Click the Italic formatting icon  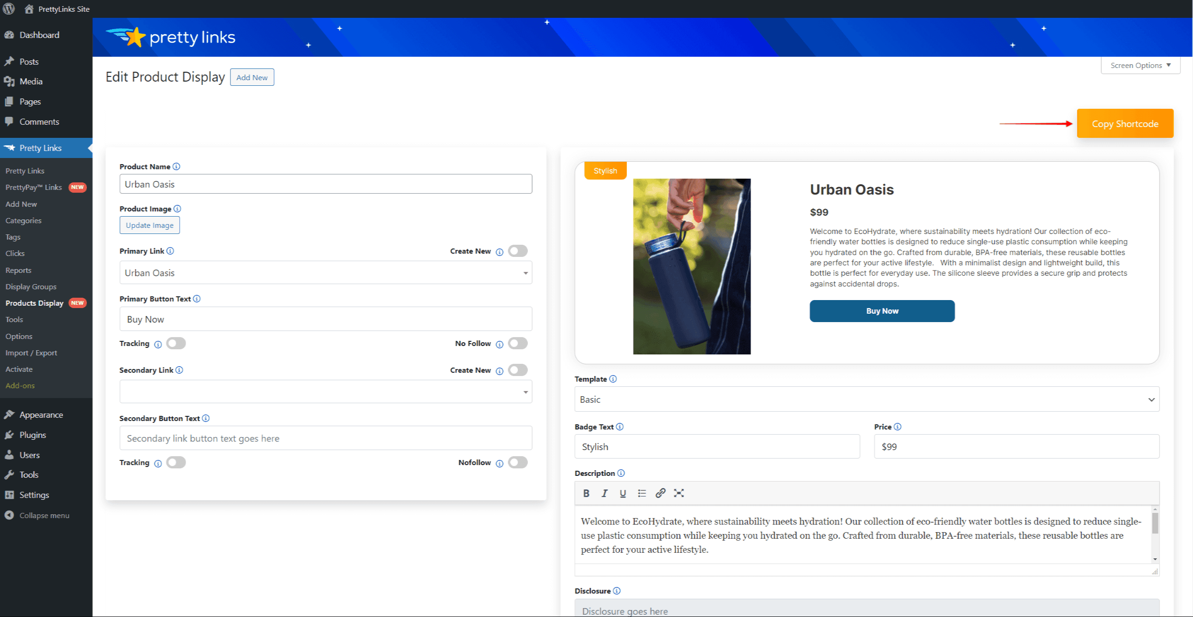point(604,493)
